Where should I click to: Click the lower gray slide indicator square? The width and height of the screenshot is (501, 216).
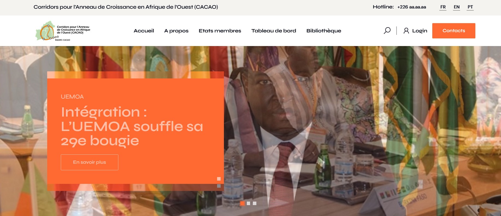219,186
